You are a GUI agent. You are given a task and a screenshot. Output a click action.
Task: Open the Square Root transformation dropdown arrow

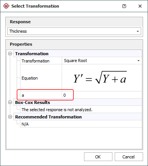139,61
